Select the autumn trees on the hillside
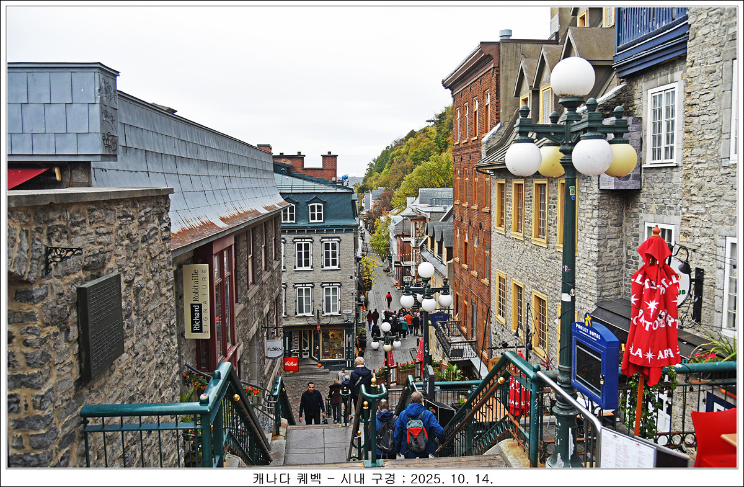 coord(415,159)
